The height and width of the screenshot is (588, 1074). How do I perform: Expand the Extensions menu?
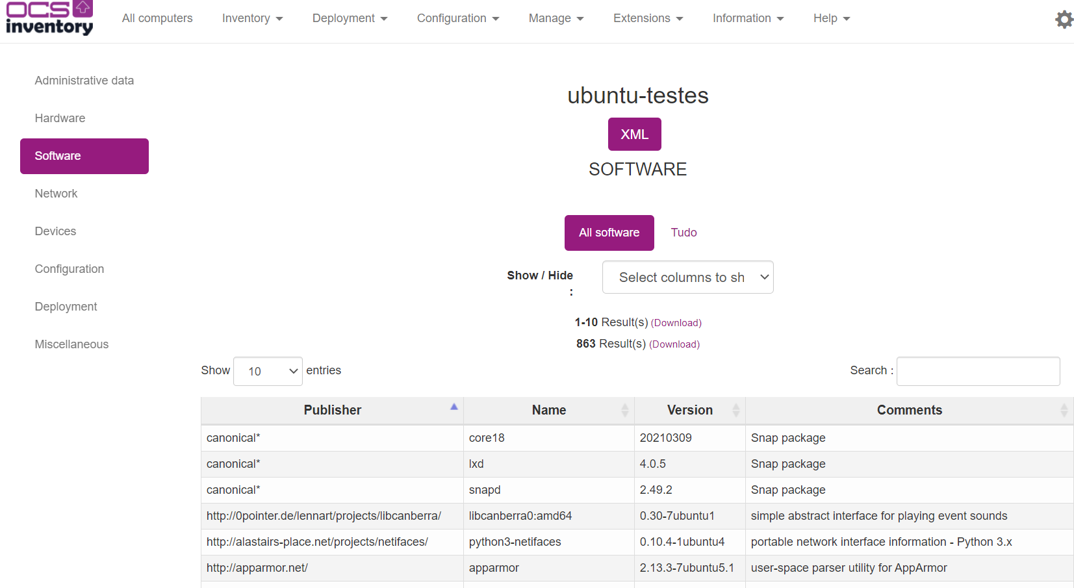pyautogui.click(x=648, y=18)
